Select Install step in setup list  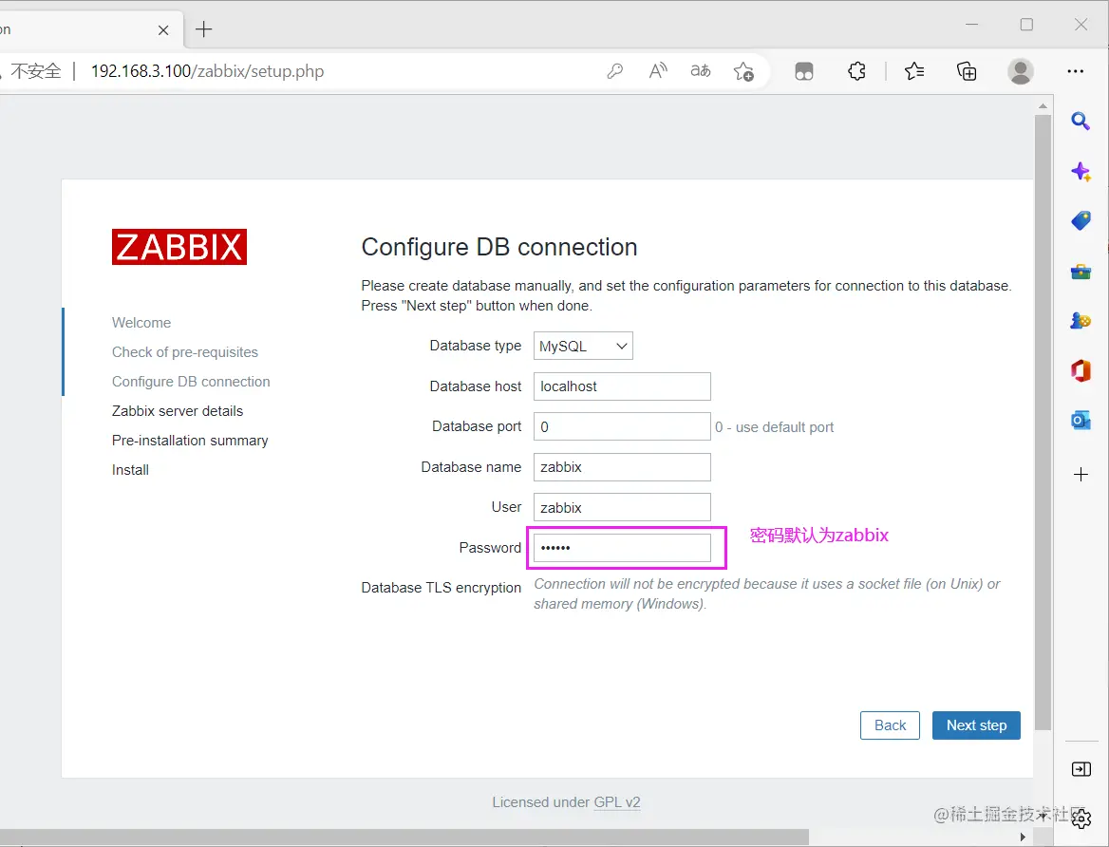coord(130,470)
